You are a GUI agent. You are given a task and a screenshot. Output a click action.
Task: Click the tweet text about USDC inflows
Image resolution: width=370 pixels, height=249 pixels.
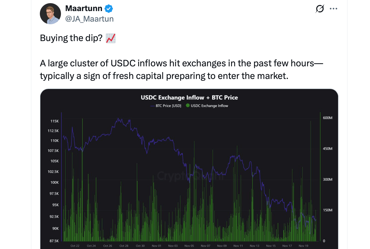[x=182, y=69]
